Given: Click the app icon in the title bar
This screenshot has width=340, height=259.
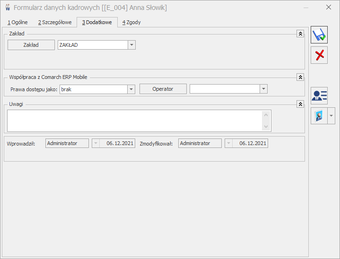Looking at the screenshot, I should pyautogui.click(x=8, y=8).
